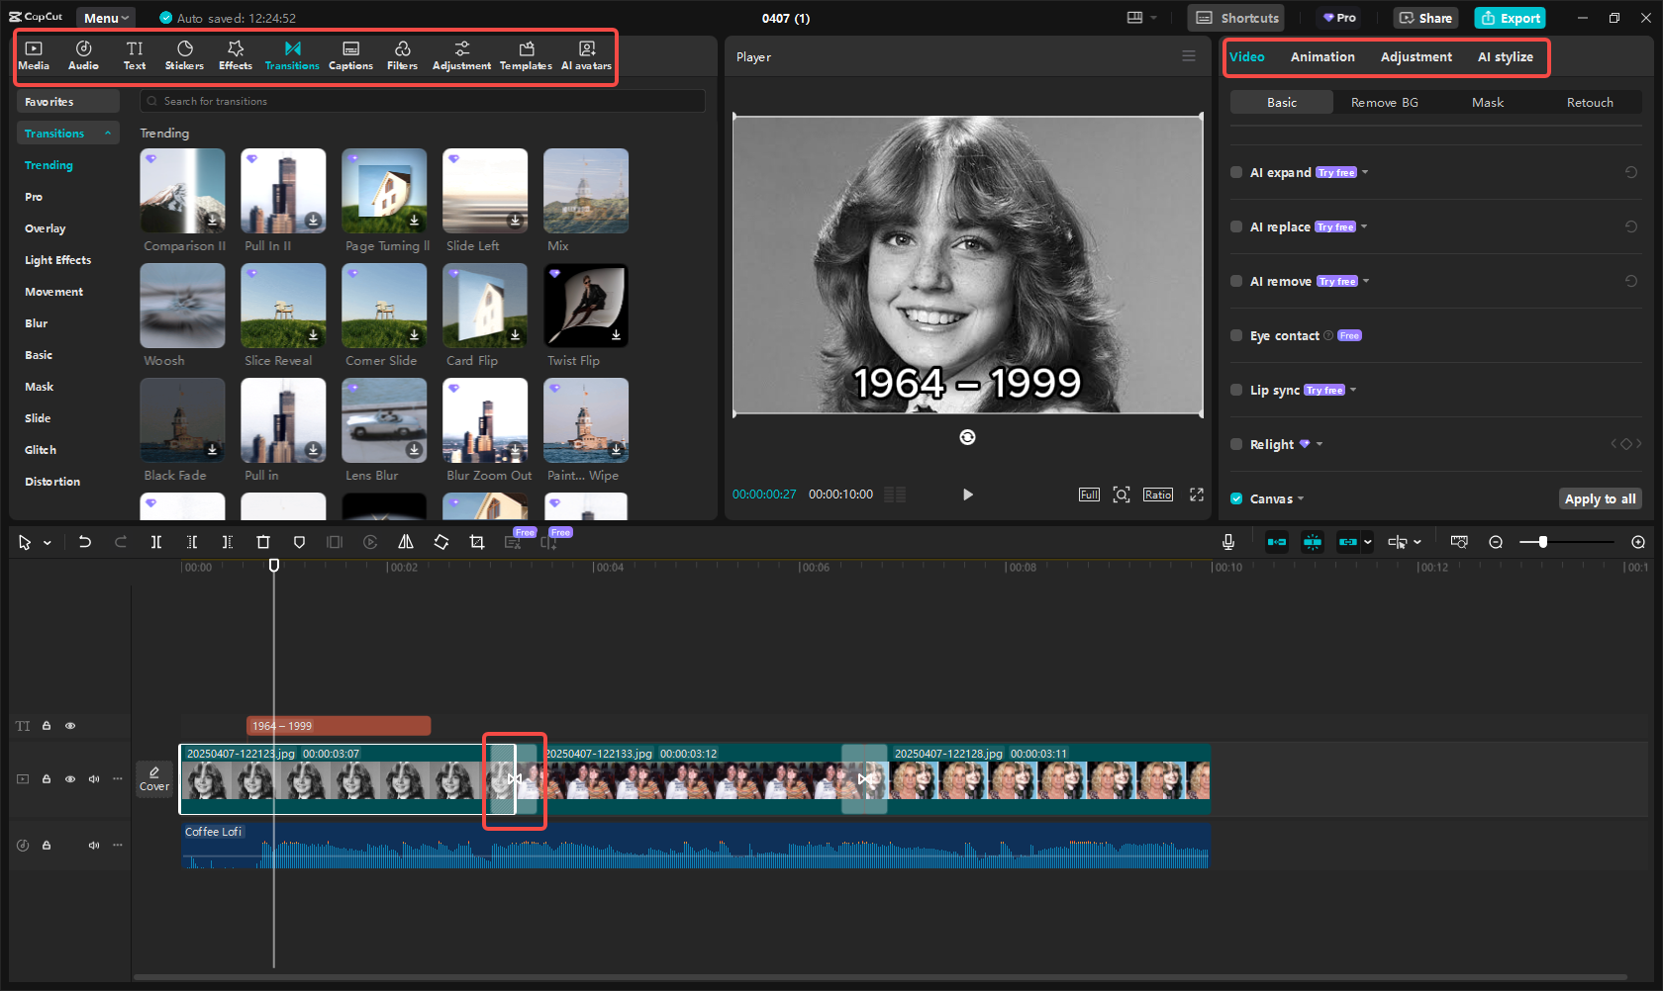Switch to the Remove BG tab
1663x991 pixels.
tap(1383, 102)
